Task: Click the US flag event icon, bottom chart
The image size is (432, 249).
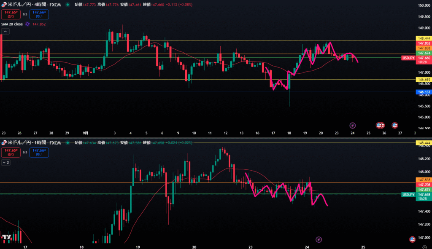Action: tap(412, 239)
